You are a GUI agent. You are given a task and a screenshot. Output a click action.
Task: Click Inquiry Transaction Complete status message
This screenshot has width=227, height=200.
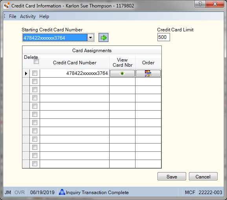[97, 192]
